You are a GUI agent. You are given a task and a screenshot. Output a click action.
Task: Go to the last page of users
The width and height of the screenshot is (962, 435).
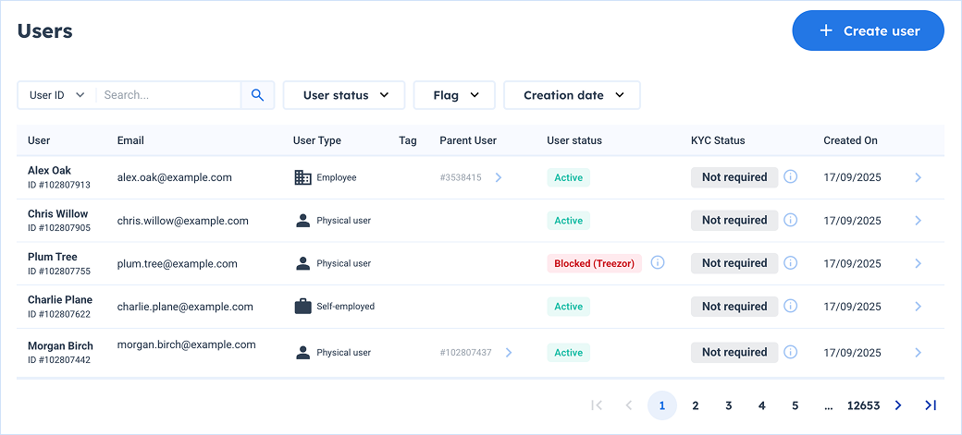point(931,405)
